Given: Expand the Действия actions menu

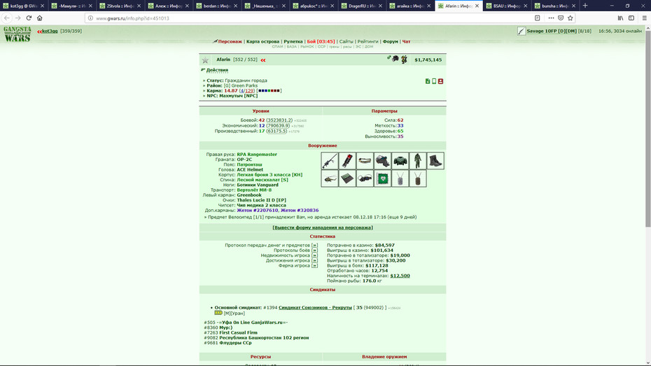Looking at the screenshot, I should [217, 70].
